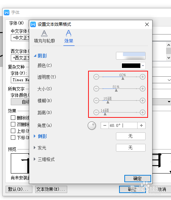Increase 模糊 with plus icon
Image resolution: width=171 pixels, height=200 pixels.
[x=142, y=101]
